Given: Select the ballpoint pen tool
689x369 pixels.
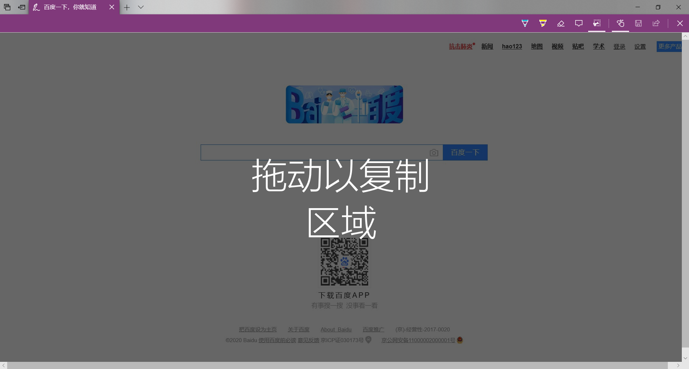Looking at the screenshot, I should (525, 23).
